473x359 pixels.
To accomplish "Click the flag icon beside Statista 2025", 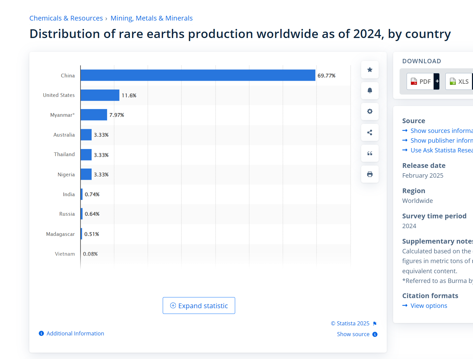I will (375, 324).
